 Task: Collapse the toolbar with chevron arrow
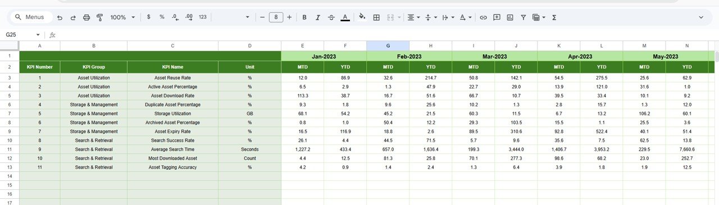click(701, 17)
